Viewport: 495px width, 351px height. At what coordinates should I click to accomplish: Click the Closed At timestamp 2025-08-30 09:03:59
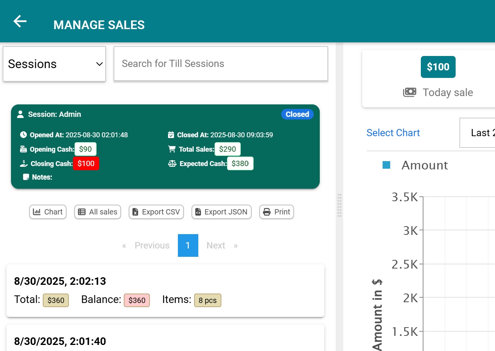[x=241, y=135]
